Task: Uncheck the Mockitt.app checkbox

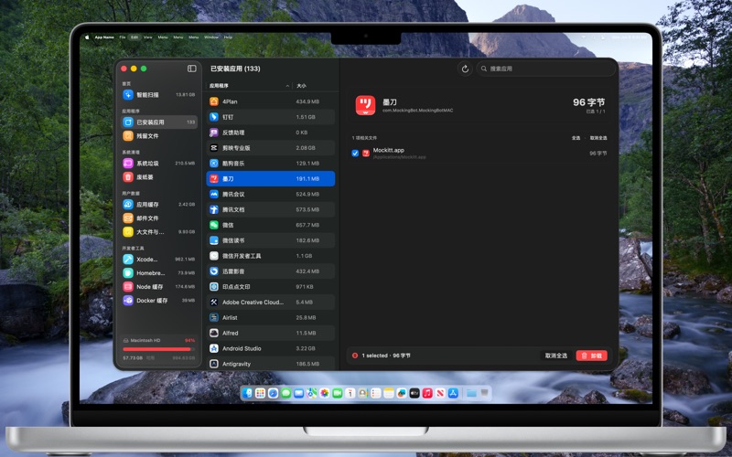Action: point(355,153)
